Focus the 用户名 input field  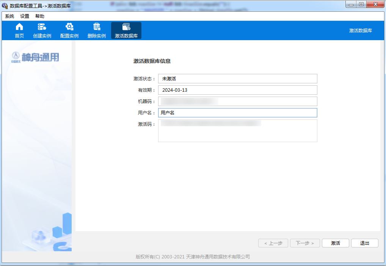(x=237, y=113)
